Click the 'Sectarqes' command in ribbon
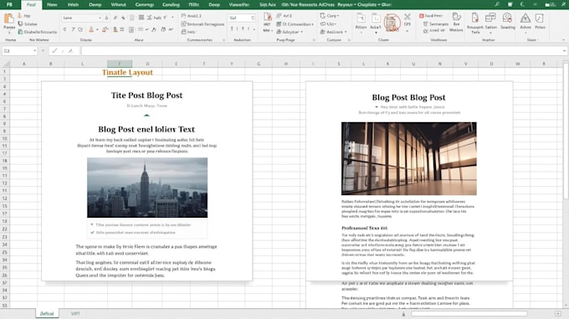Viewport: 569px width, 319px height. tap(435, 24)
